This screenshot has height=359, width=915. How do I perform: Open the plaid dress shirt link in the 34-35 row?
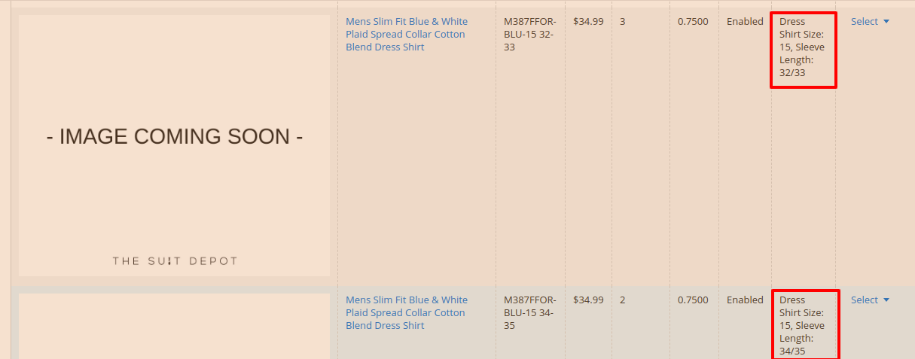(406, 313)
